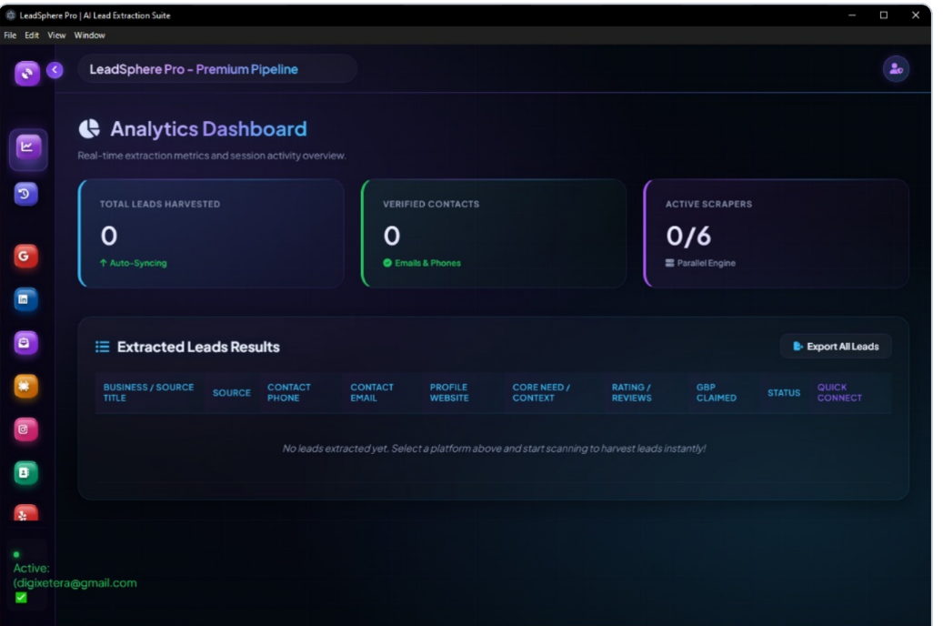The image size is (943, 626).
Task: Open the Analytics Dashboard sidebar icon
Action: (x=27, y=148)
